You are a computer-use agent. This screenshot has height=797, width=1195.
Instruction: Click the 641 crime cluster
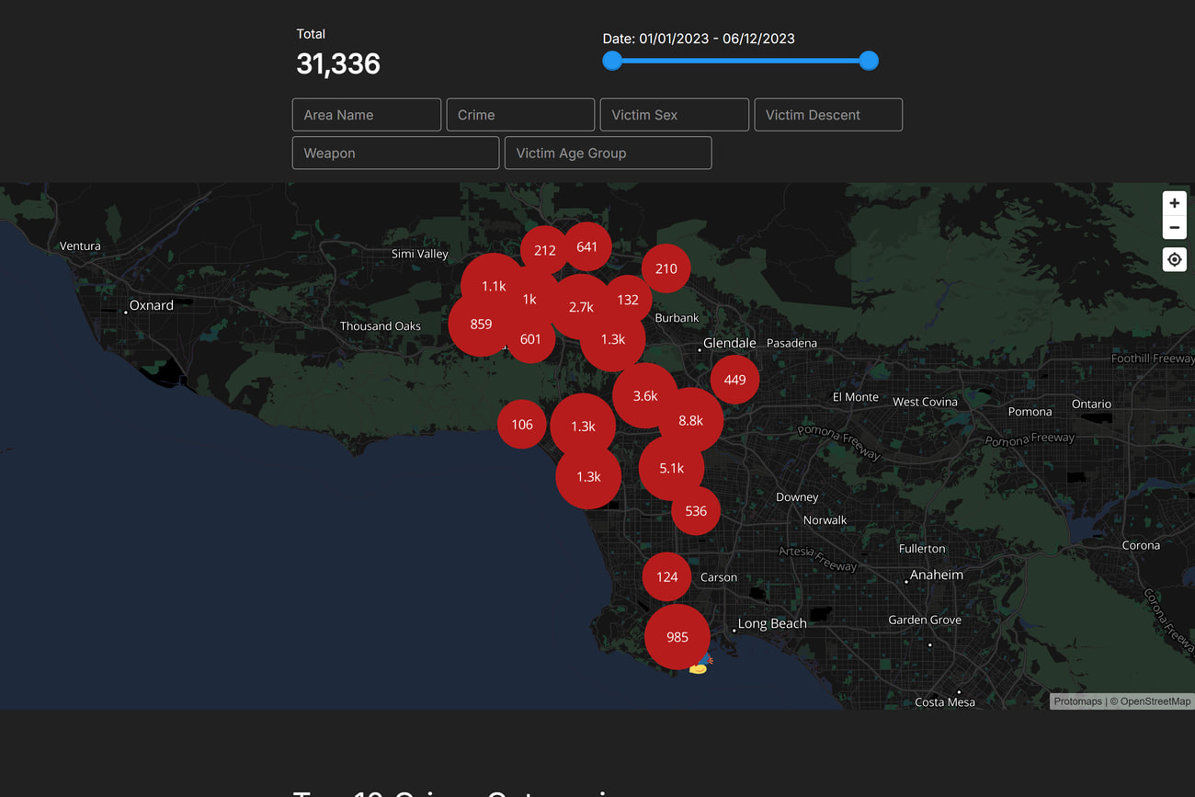coord(587,246)
